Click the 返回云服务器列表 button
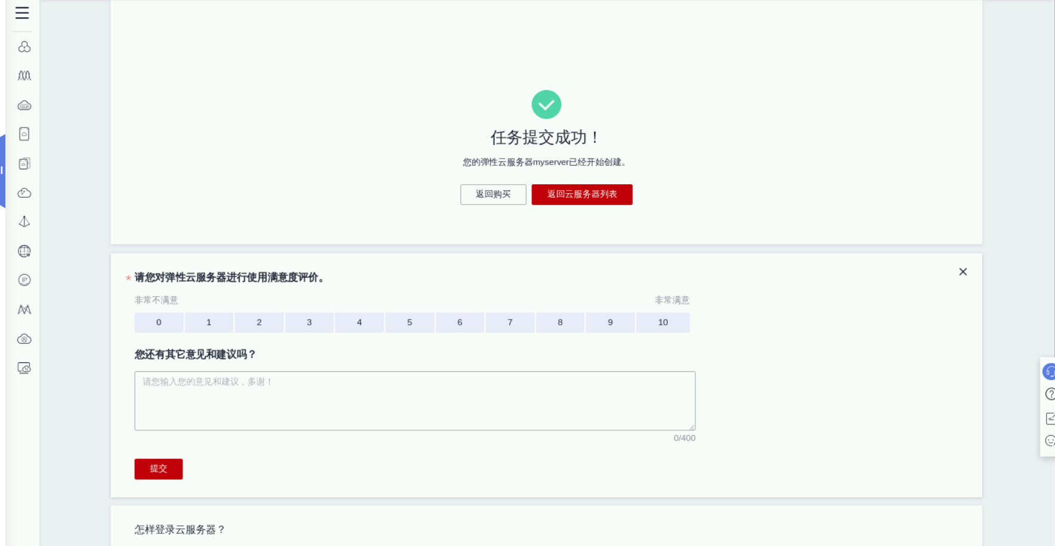 [582, 194]
